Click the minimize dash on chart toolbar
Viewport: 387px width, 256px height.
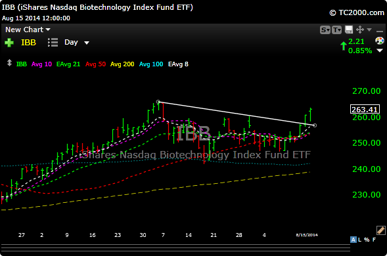(x=380, y=32)
